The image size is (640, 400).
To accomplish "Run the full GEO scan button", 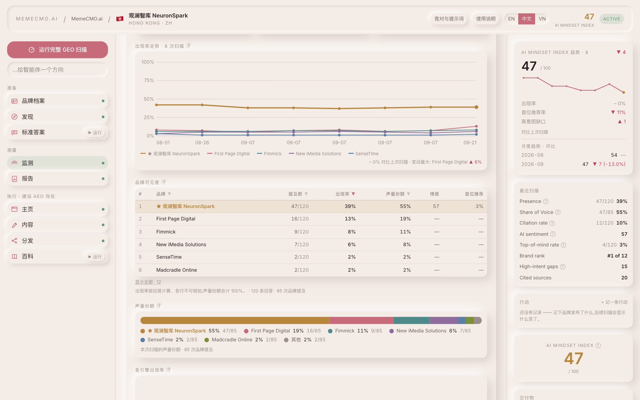I will pos(57,50).
